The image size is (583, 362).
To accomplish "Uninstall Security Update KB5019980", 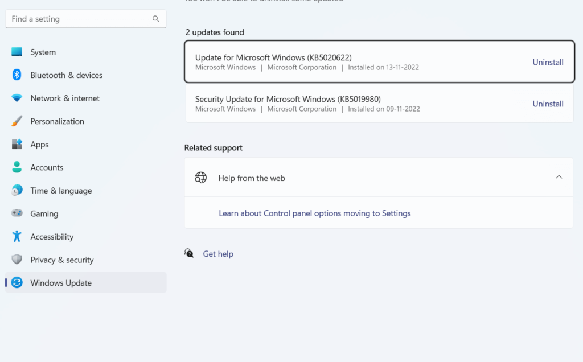I will pyautogui.click(x=548, y=104).
